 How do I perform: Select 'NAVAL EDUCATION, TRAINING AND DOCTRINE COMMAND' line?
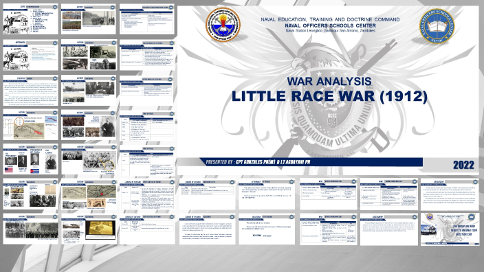tap(330, 19)
